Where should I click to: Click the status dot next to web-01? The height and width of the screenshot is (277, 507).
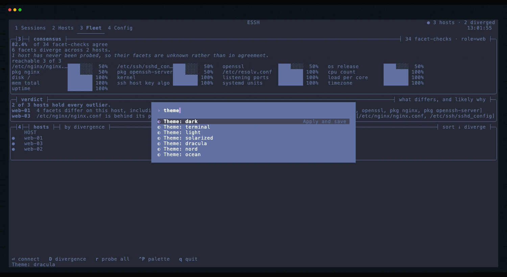(14, 138)
